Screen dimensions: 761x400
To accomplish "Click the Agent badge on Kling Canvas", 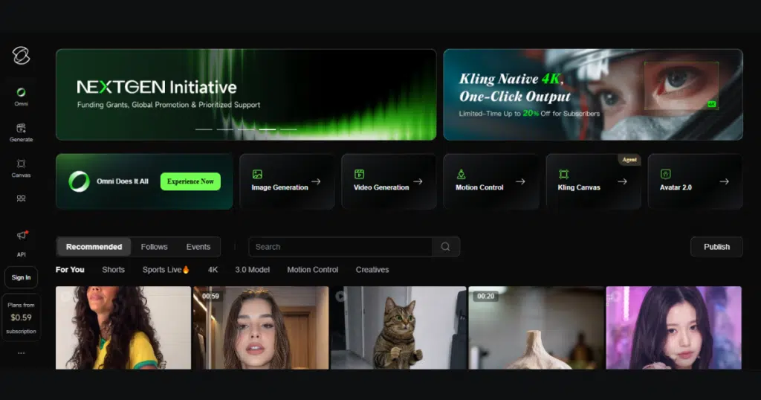I will (629, 160).
